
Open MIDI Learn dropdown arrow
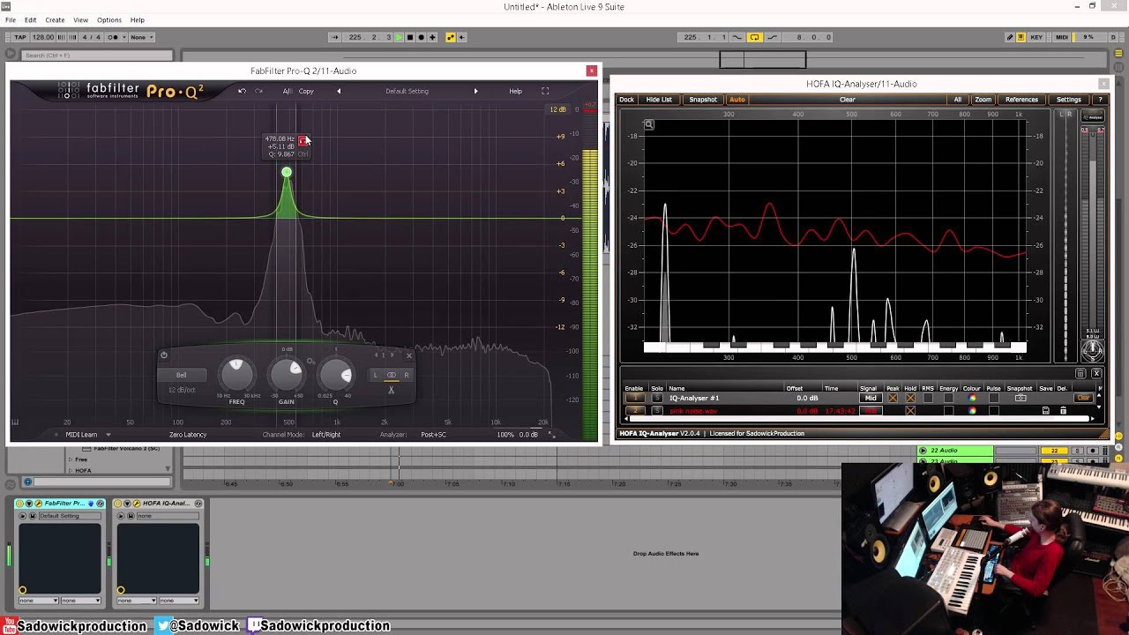click(108, 435)
